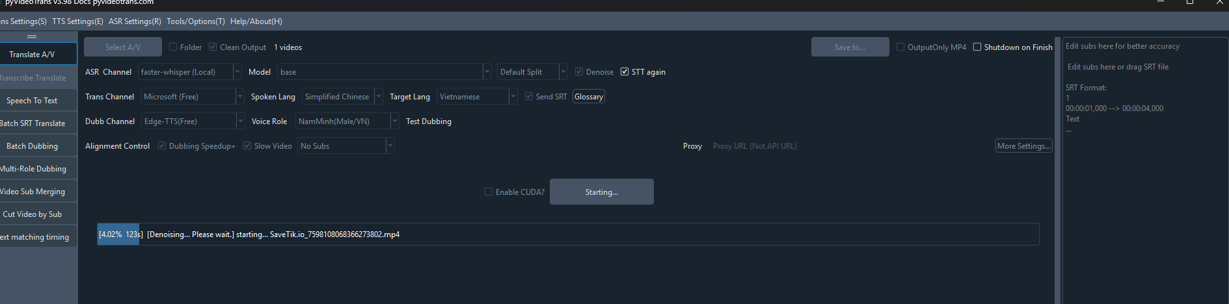Click the sidebar collapse handle icon
1229x304 pixels.
[x=32, y=36]
